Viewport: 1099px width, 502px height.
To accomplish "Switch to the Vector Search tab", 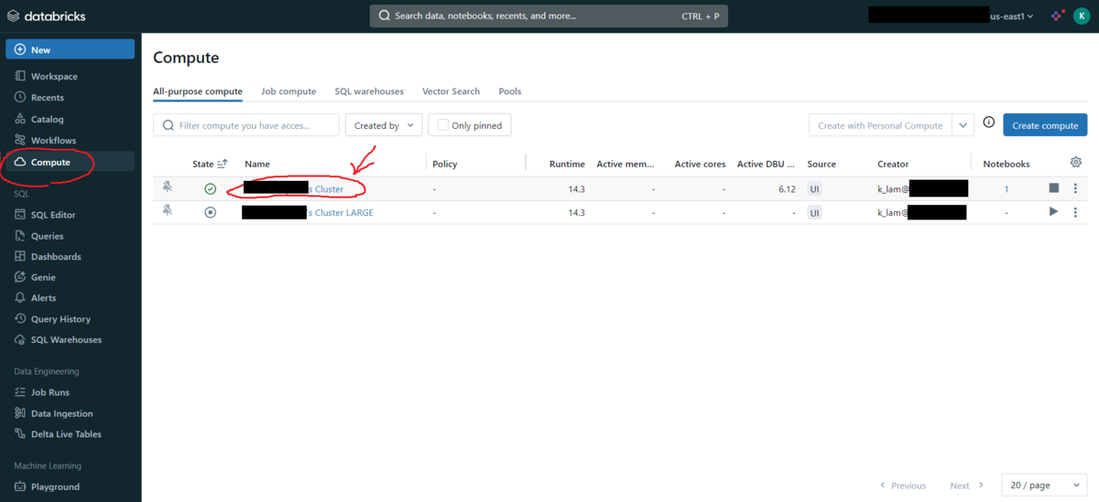I will click(451, 91).
